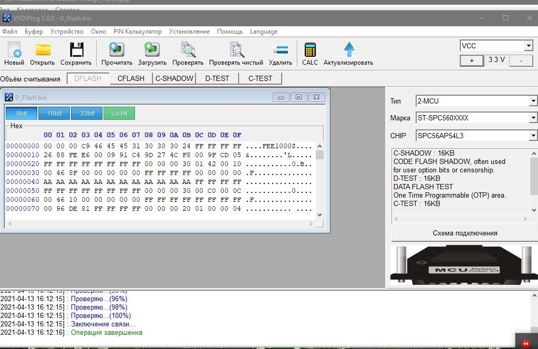Open the Окно menu
Image resolution: width=538 pixels, height=349 pixels.
tap(98, 32)
